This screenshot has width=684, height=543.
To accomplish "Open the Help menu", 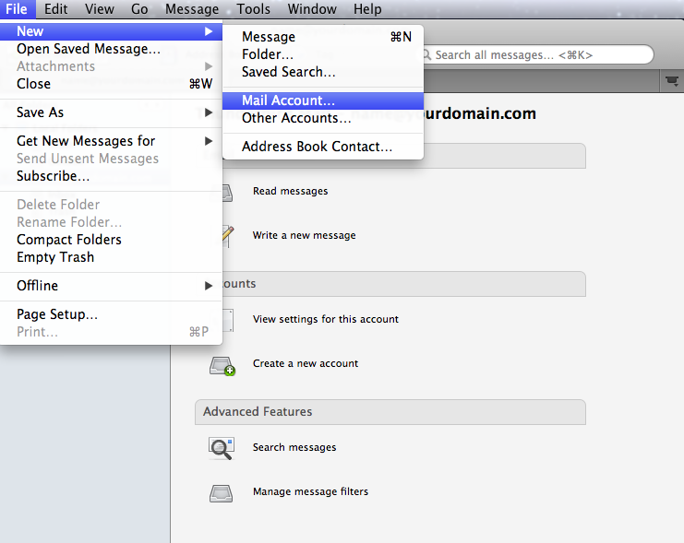I will tap(367, 8).
